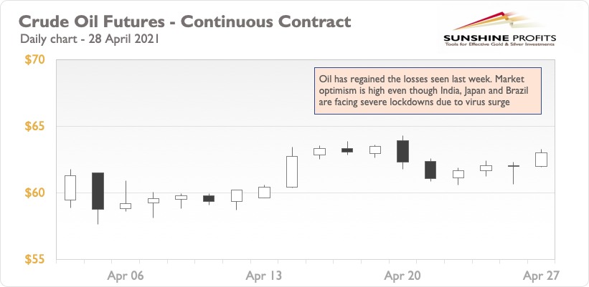
Task: Click the Crude Oil Futures chart title
Action: click(184, 21)
